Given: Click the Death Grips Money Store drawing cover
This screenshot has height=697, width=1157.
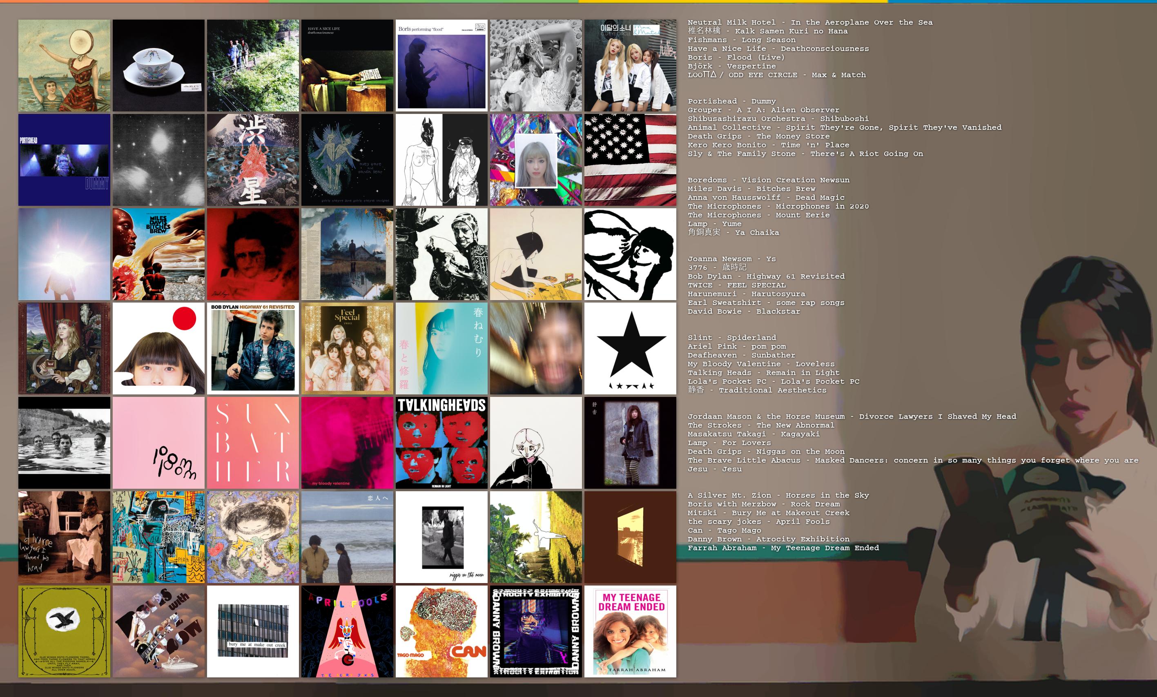Looking at the screenshot, I should coord(442,160).
